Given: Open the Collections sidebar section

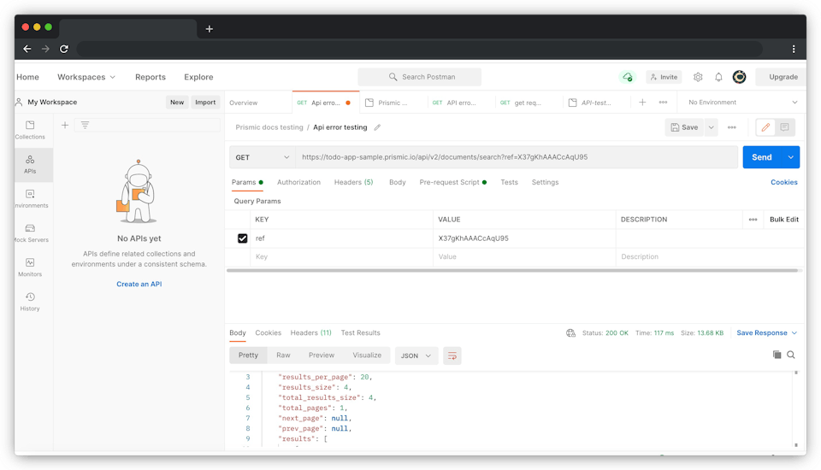Looking at the screenshot, I should (x=30, y=130).
